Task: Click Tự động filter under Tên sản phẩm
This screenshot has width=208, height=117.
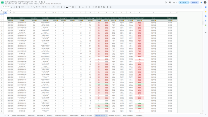Action: click(45, 20)
